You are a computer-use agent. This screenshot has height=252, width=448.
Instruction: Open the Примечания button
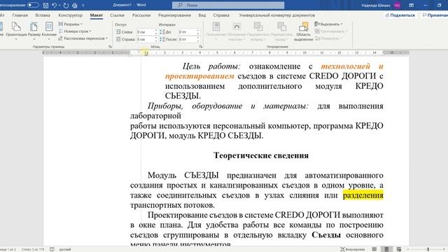(435, 15)
